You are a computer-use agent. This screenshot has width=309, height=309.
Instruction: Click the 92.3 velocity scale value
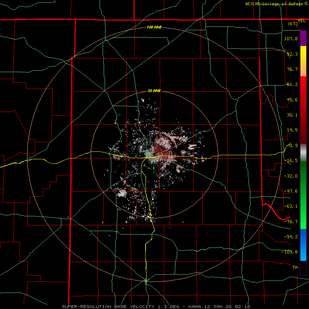292,54
